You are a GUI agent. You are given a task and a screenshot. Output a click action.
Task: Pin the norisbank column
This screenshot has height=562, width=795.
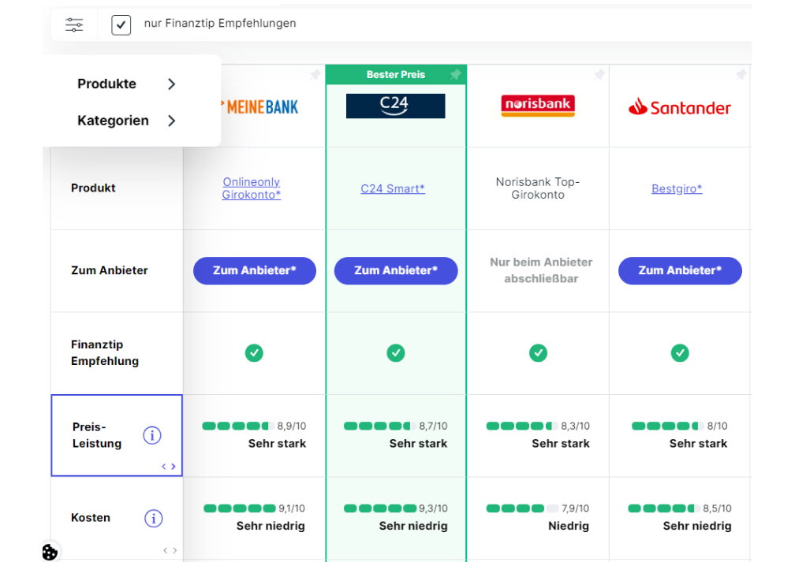(599, 75)
